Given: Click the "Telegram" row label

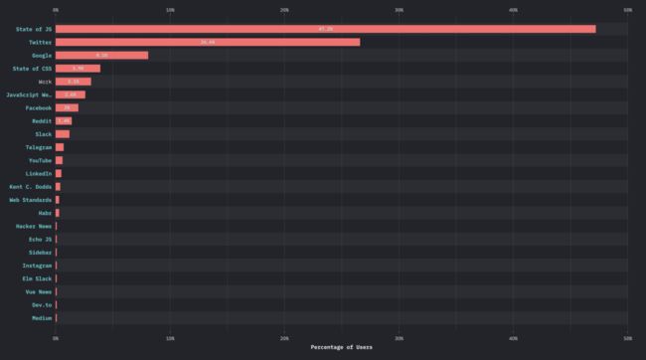Looking at the screenshot, I should (39, 147).
